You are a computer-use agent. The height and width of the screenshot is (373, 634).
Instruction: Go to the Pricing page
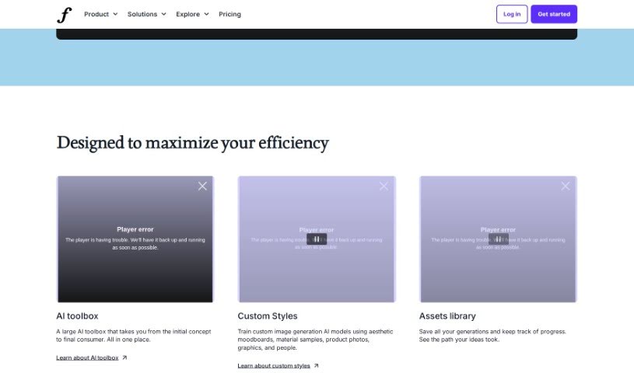[229, 14]
